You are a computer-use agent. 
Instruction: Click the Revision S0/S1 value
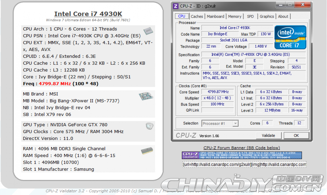click(296, 67)
